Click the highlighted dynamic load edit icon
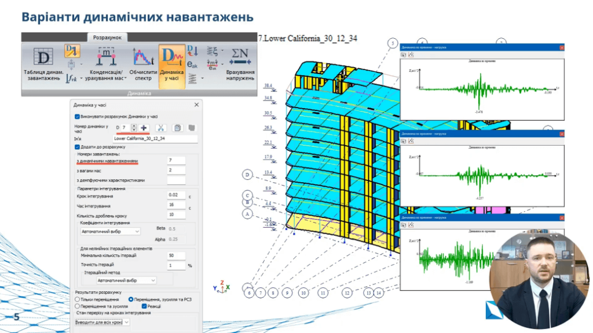 72,51
